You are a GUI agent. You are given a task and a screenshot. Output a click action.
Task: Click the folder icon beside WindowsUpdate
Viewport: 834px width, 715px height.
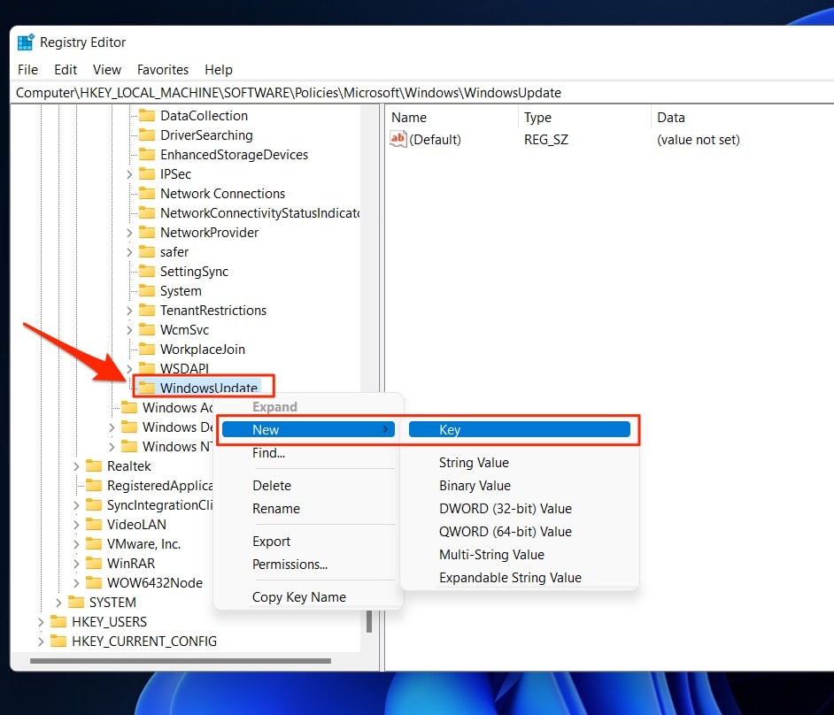point(147,388)
